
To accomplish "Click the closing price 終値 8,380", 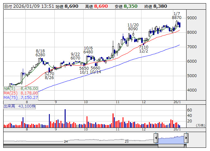I will point(156,6).
